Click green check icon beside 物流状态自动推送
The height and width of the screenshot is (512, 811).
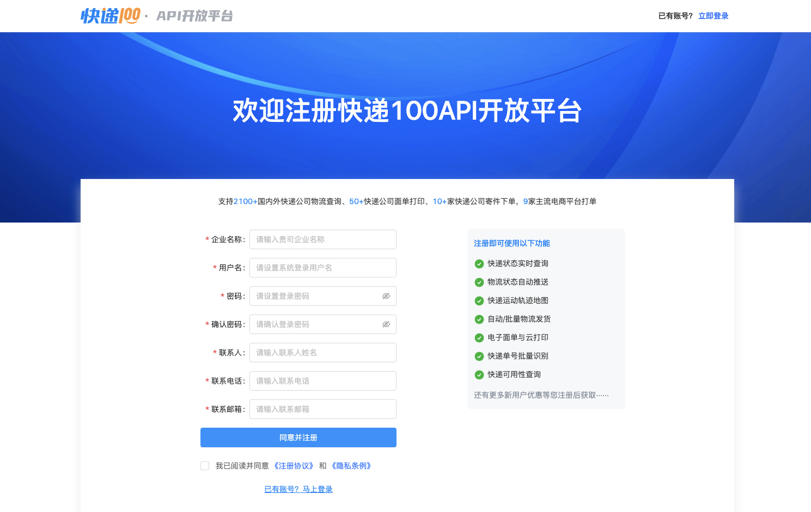[479, 282]
